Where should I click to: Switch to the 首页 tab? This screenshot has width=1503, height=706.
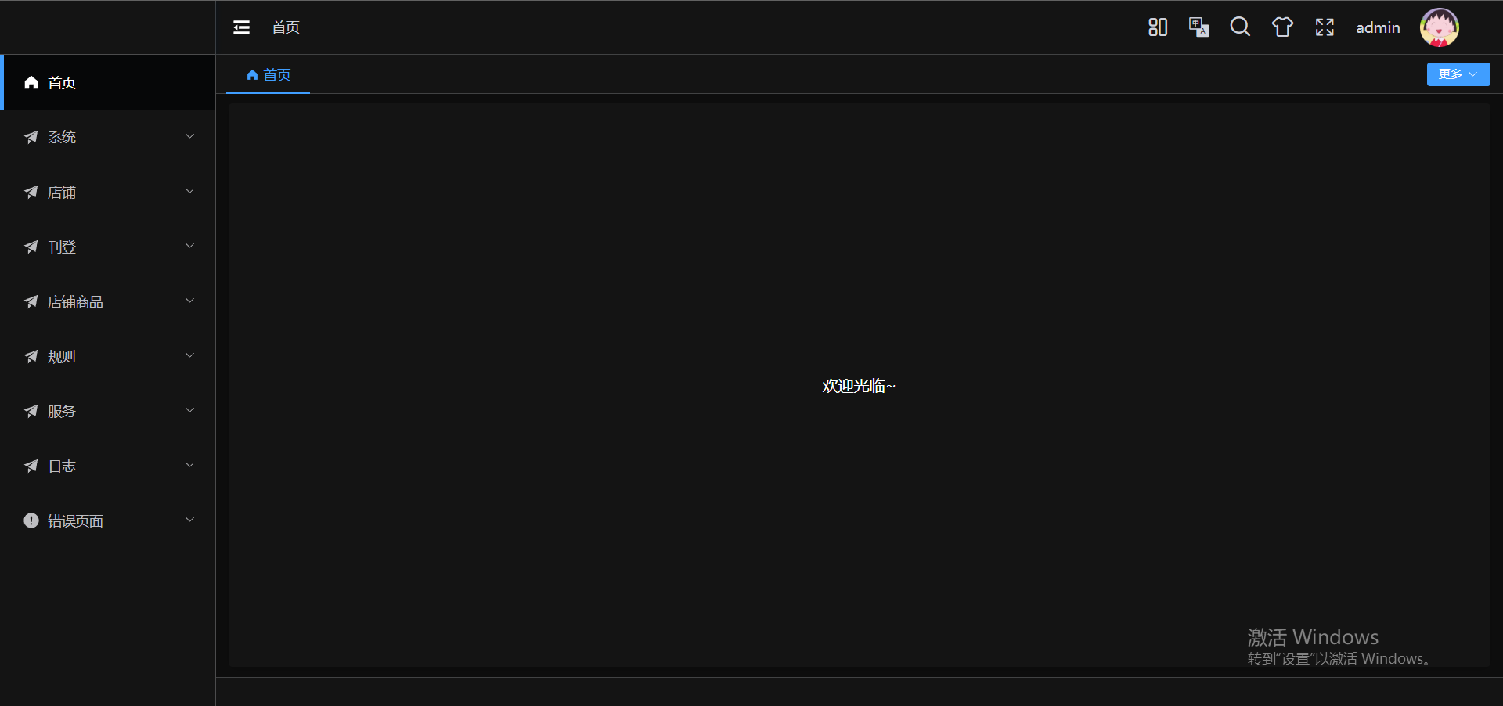point(269,75)
